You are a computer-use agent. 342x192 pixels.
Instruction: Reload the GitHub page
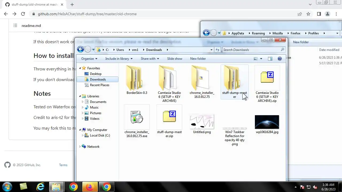click(x=23, y=14)
